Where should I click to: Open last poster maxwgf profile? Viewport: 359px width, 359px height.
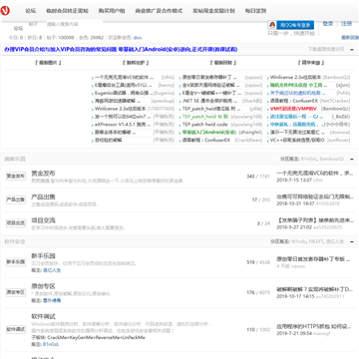pyautogui.click(x=322, y=333)
